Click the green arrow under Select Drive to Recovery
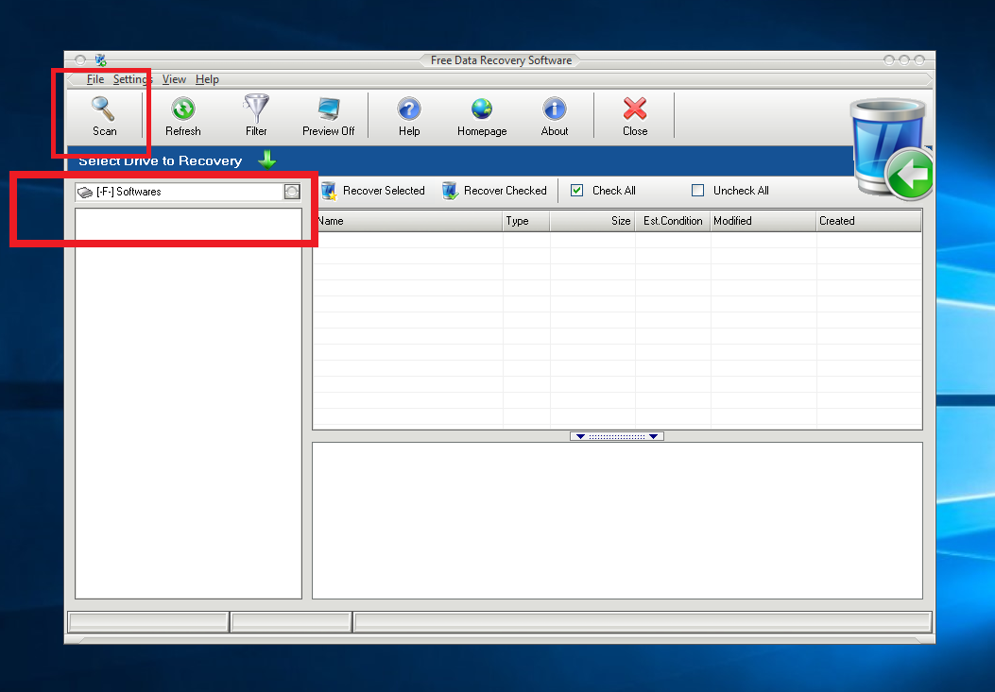The height and width of the screenshot is (692, 995). (x=266, y=160)
